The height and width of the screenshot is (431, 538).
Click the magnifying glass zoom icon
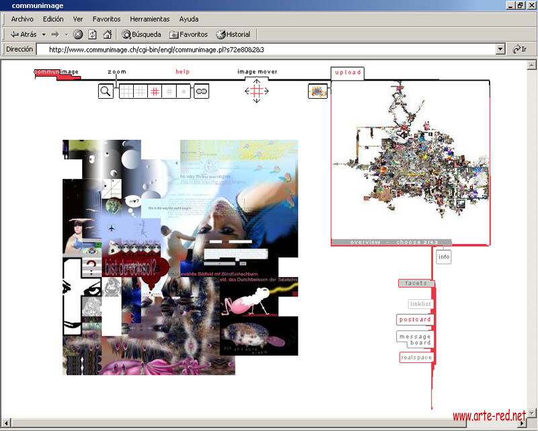106,91
